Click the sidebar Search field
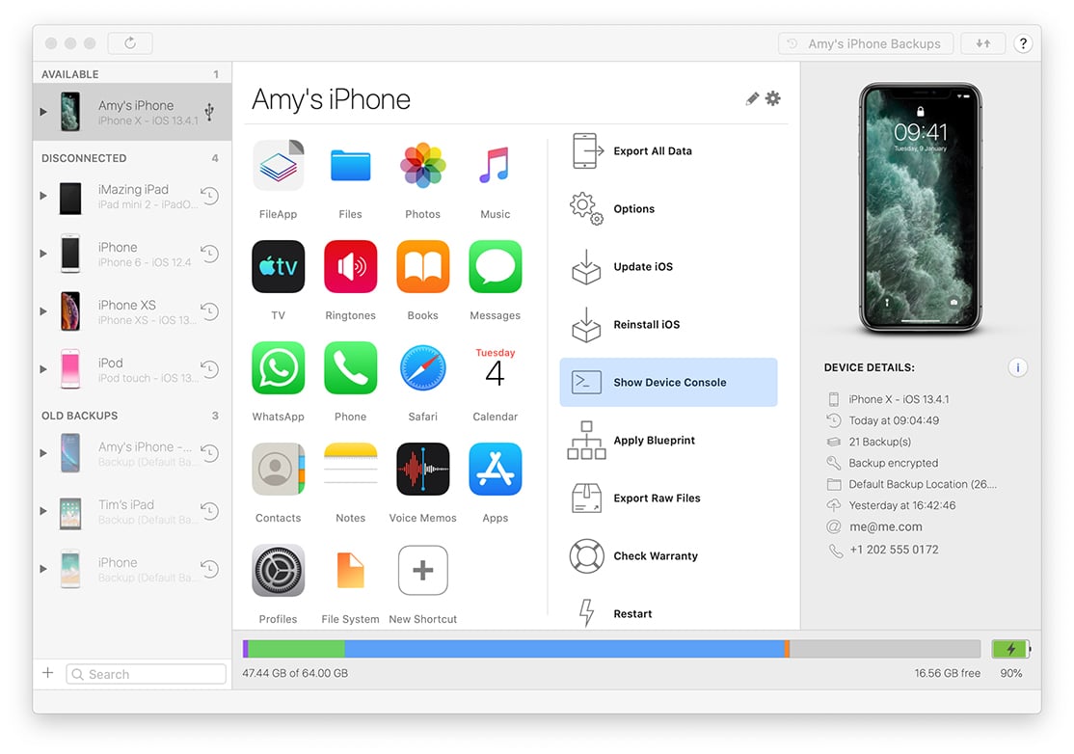The image size is (1074, 754). click(x=146, y=674)
